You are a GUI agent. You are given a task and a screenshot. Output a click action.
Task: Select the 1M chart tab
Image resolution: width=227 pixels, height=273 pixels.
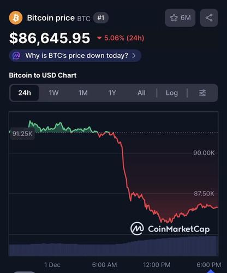tap(83, 93)
